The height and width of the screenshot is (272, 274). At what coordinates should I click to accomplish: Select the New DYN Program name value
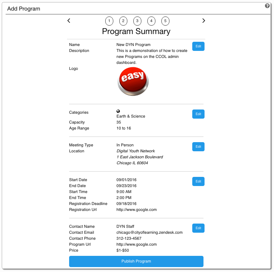point(133,45)
